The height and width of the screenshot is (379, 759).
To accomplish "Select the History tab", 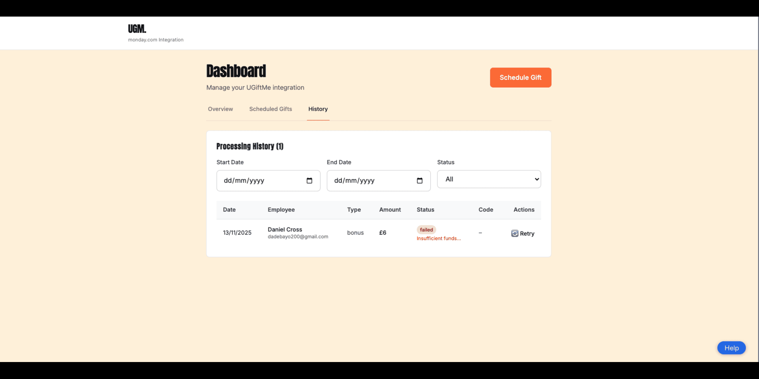I will click(318, 109).
